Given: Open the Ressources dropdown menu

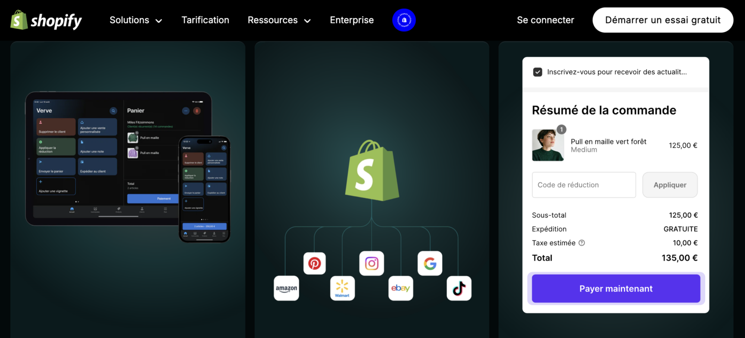Looking at the screenshot, I should (279, 20).
